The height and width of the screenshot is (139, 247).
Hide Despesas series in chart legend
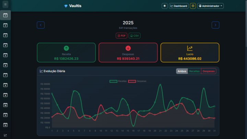tap(137, 81)
